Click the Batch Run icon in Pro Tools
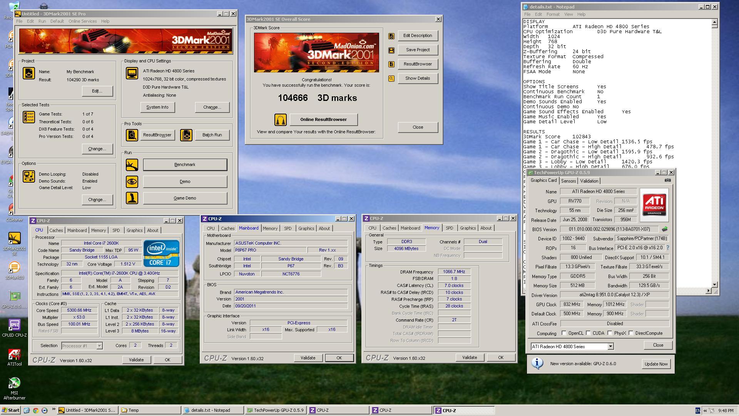Screen dimensions: 739x416 pos(186,135)
